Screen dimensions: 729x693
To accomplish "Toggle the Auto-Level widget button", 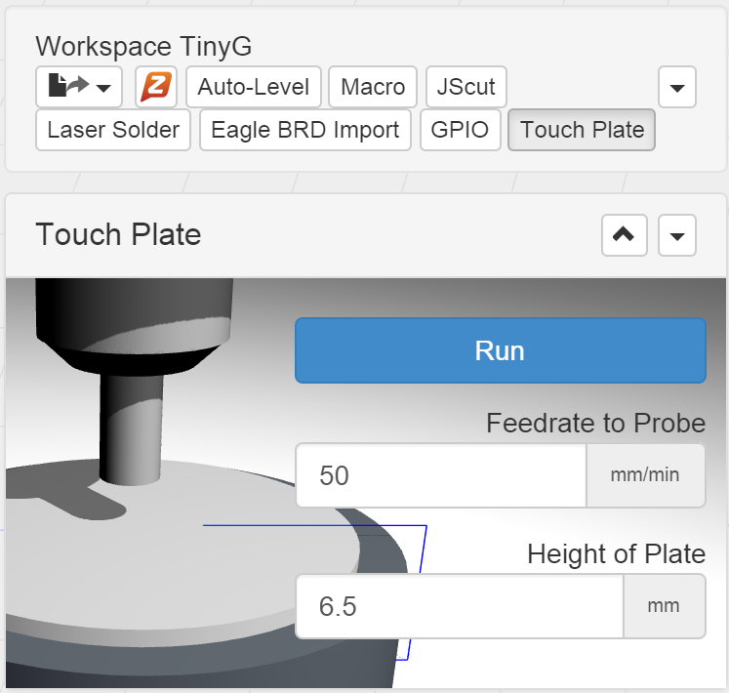I will (x=253, y=88).
